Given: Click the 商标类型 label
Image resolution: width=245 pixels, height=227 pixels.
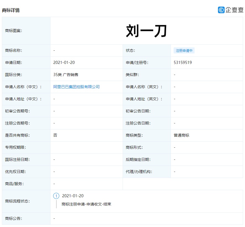Looking at the screenshot, I should point(134,135).
